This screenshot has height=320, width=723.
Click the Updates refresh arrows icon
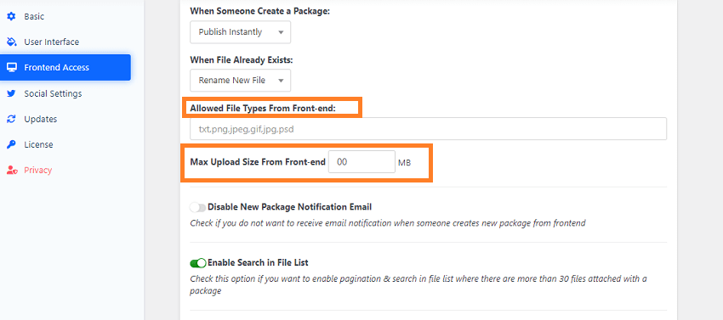pos(12,119)
